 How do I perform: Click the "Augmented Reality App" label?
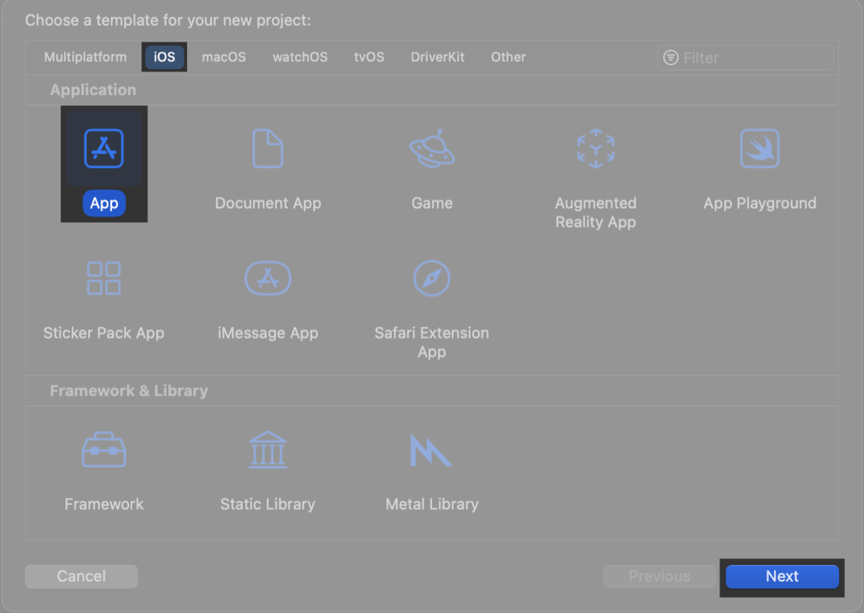[595, 213]
